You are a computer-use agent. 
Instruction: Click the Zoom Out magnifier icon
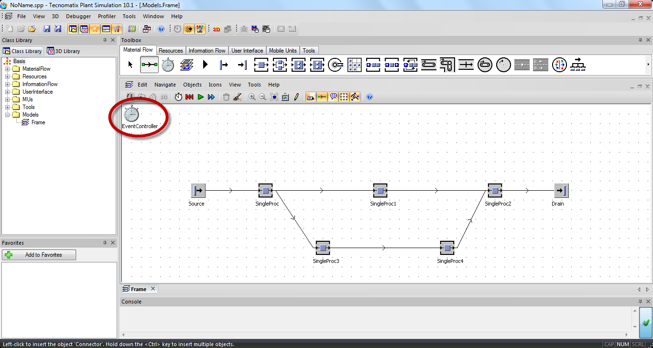coord(263,97)
